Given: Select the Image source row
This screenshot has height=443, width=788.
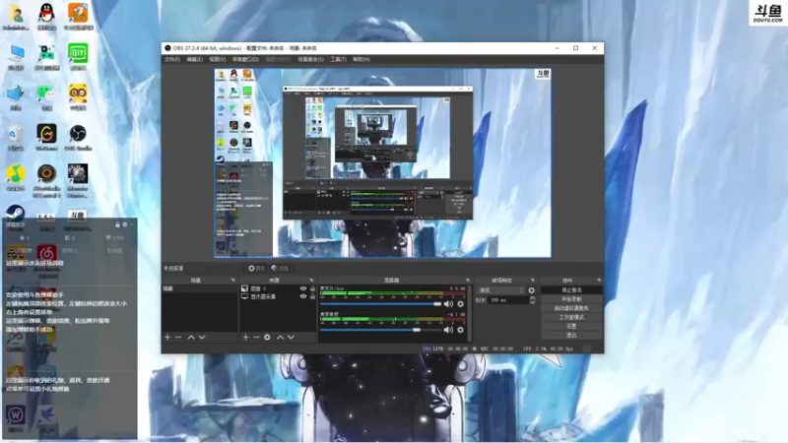Looking at the screenshot, I should click(278, 288).
